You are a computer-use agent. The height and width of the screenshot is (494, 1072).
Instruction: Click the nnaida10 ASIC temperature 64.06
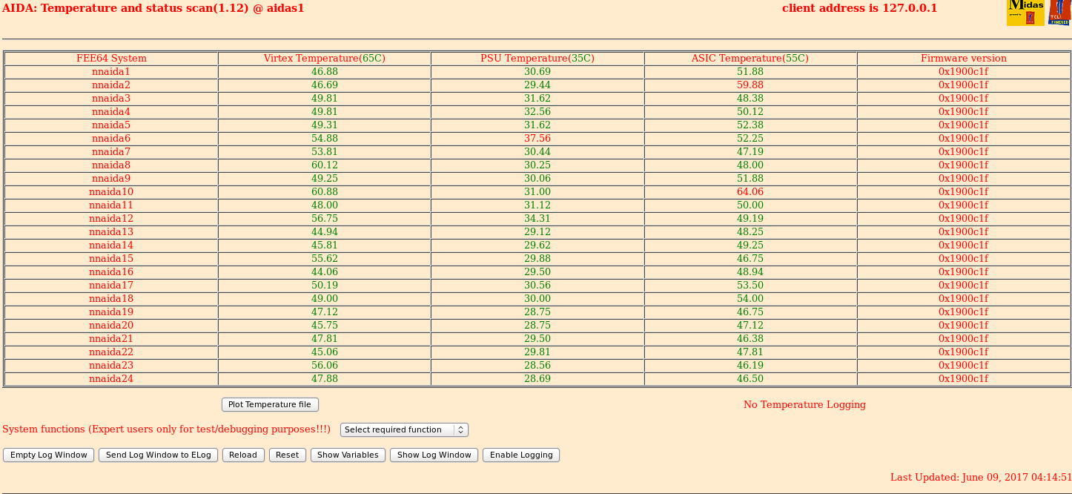tap(750, 192)
